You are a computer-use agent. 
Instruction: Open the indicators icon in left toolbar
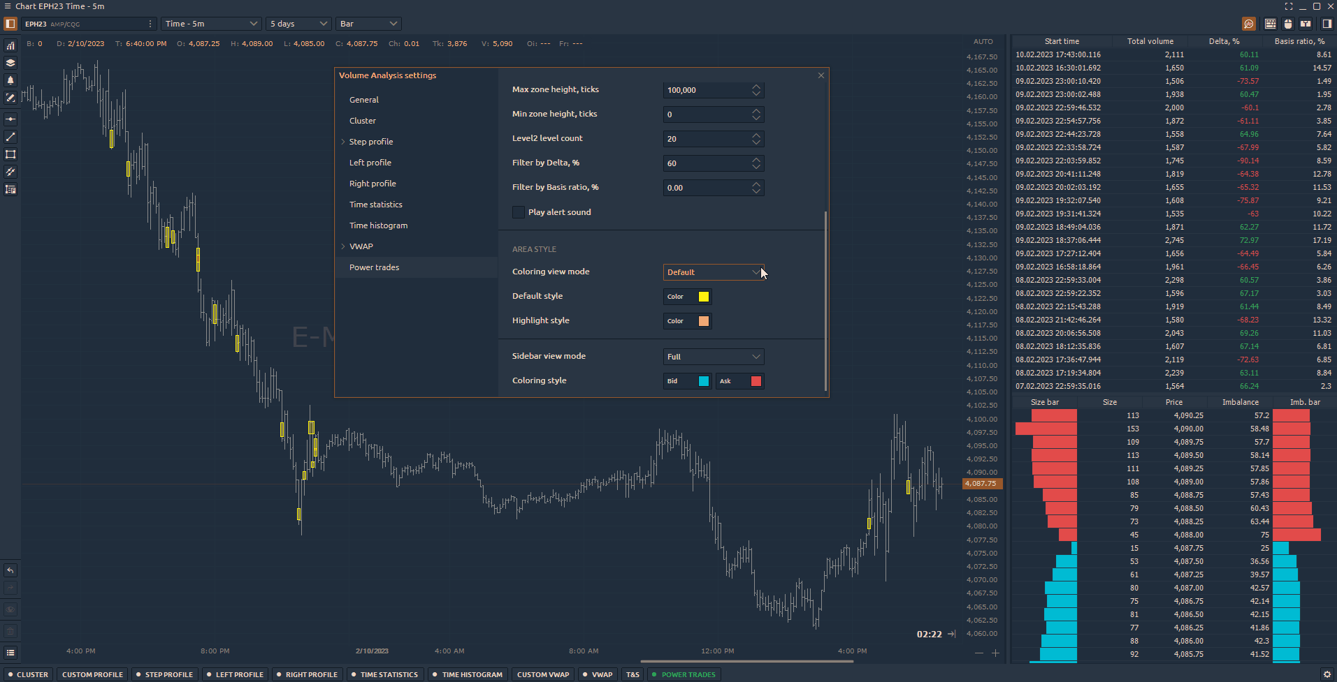(10, 46)
